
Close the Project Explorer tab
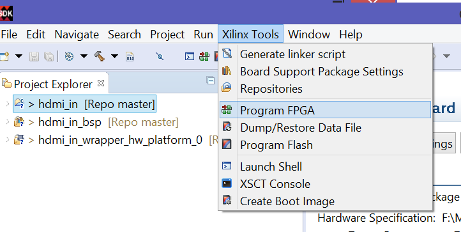click(x=101, y=83)
